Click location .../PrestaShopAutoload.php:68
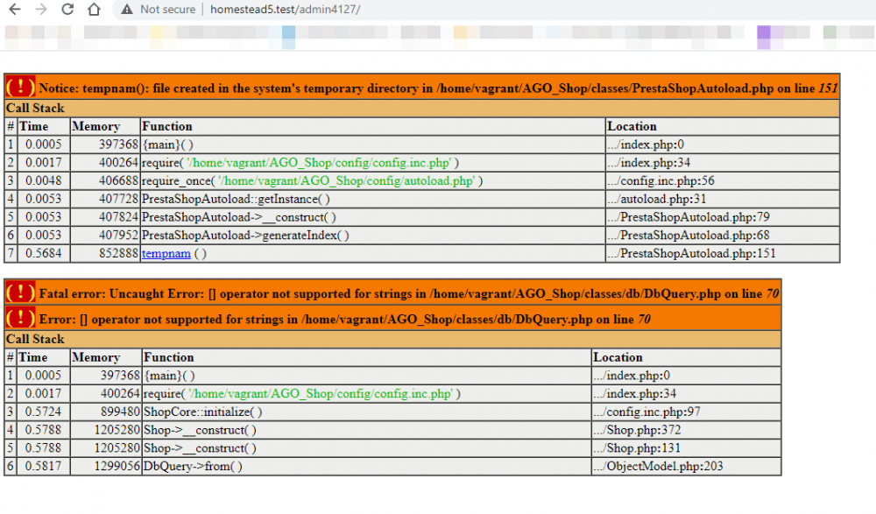This screenshot has height=514, width=876. [688, 236]
